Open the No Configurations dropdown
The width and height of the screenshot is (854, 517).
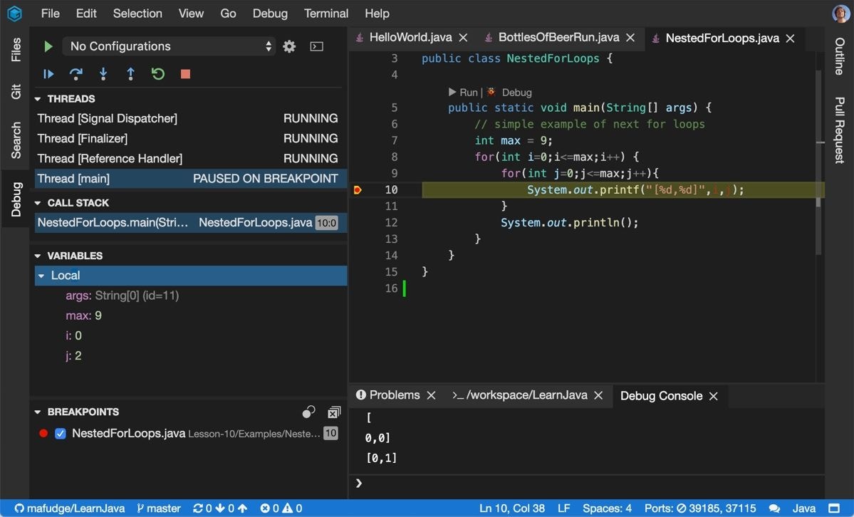pyautogui.click(x=169, y=46)
